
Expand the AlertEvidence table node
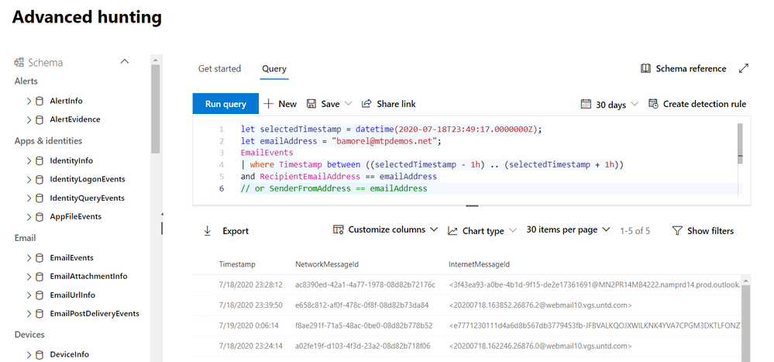click(29, 119)
